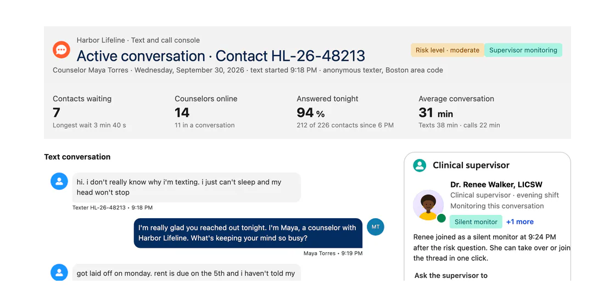Click the "can't sleep" texter message bubble
Viewport: 615px width, 307px height.
[x=187, y=187]
